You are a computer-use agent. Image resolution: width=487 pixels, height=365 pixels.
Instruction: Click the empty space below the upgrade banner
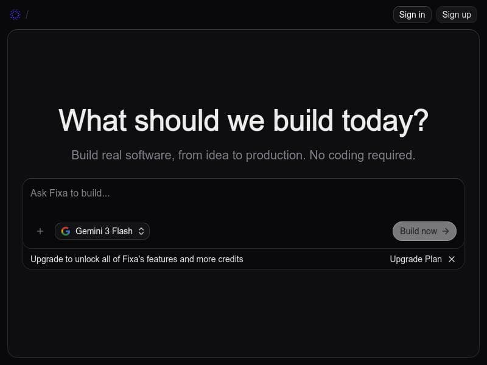pos(243,310)
